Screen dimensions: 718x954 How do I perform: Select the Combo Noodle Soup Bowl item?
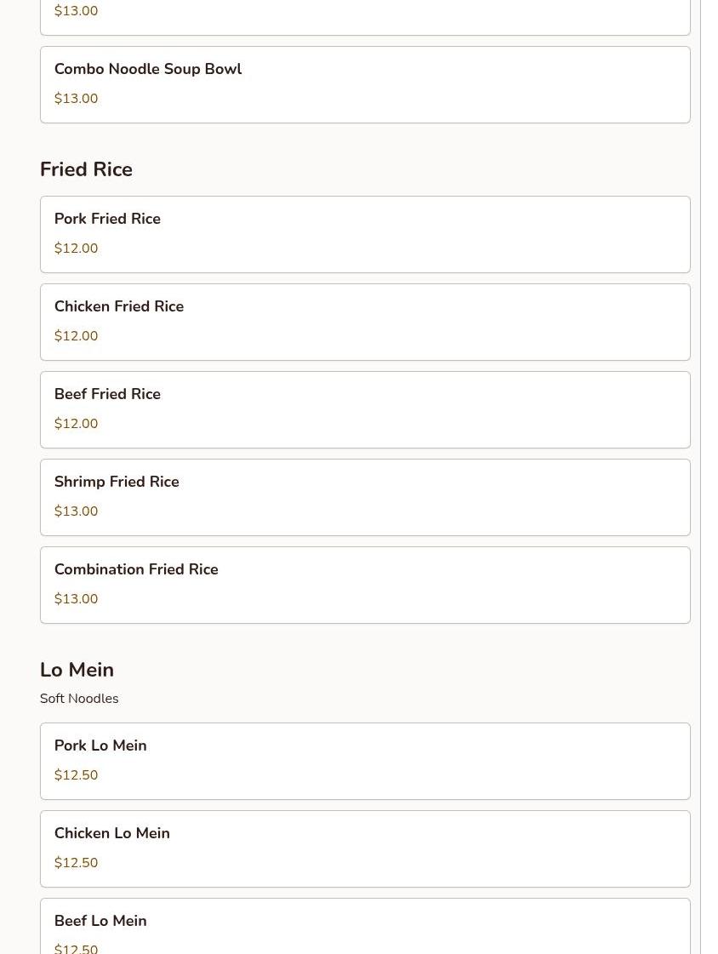pos(364,84)
